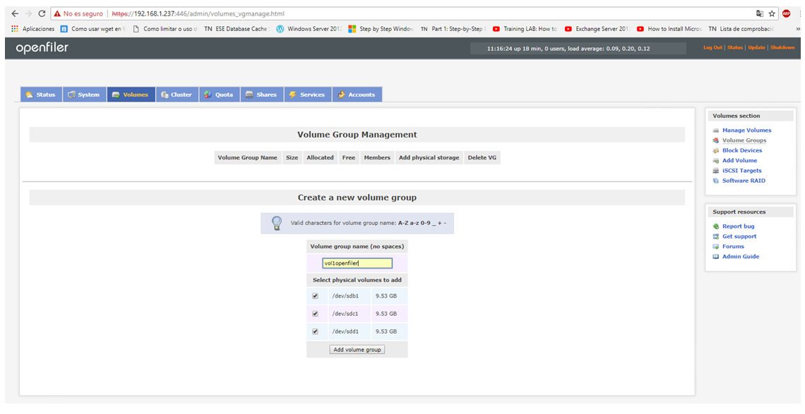Open 'Lista de comprobación' bookmark
805x414 pixels.
[741, 29]
